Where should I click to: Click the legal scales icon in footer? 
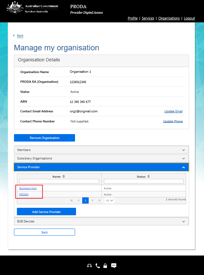[x=89, y=266]
